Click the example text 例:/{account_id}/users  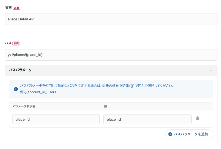point(38,92)
